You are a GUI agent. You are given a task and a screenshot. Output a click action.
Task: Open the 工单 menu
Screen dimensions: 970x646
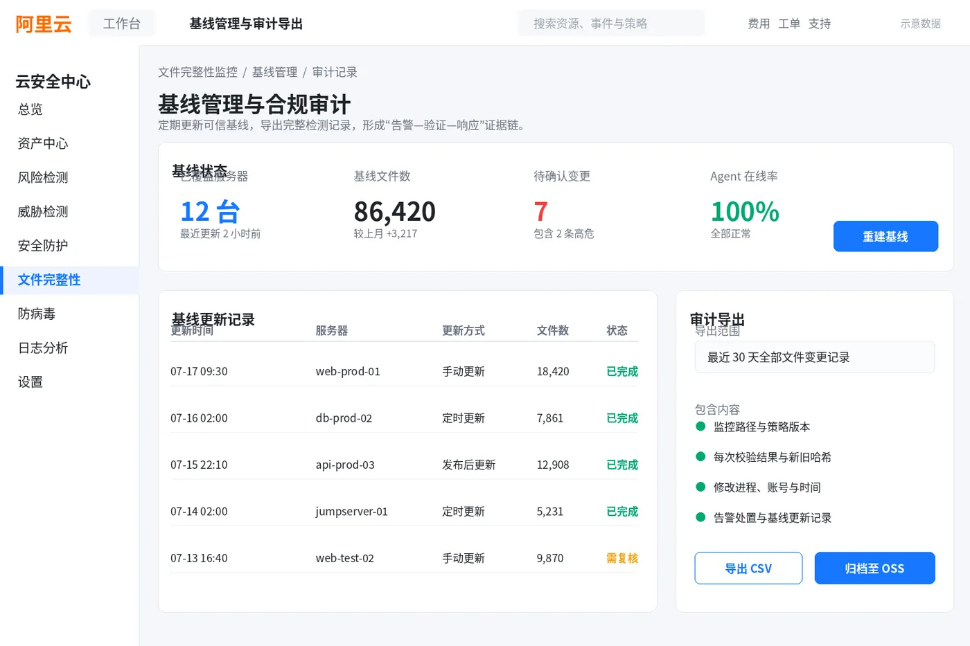(x=789, y=24)
